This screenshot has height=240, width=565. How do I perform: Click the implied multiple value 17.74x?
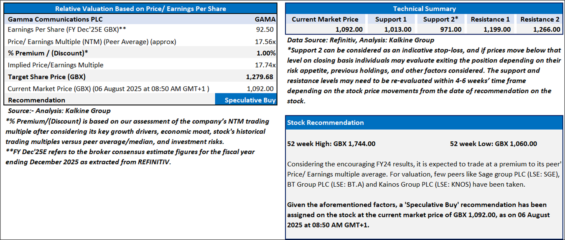coord(265,65)
